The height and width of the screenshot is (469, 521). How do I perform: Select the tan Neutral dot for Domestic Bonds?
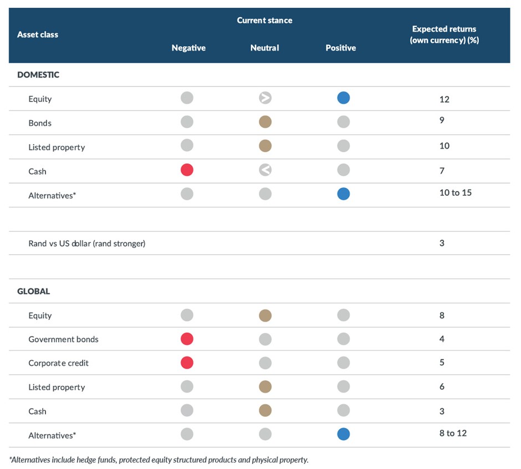coord(265,122)
